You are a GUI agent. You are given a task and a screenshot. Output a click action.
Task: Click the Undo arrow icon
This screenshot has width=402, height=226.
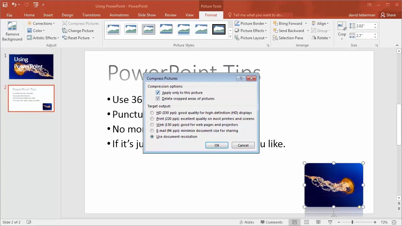[x=14, y=5]
